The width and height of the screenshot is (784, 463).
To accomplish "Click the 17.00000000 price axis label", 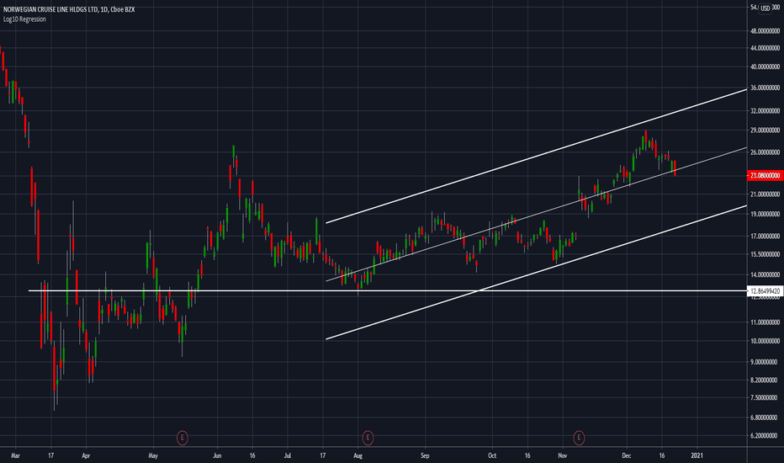I will pyautogui.click(x=765, y=236).
